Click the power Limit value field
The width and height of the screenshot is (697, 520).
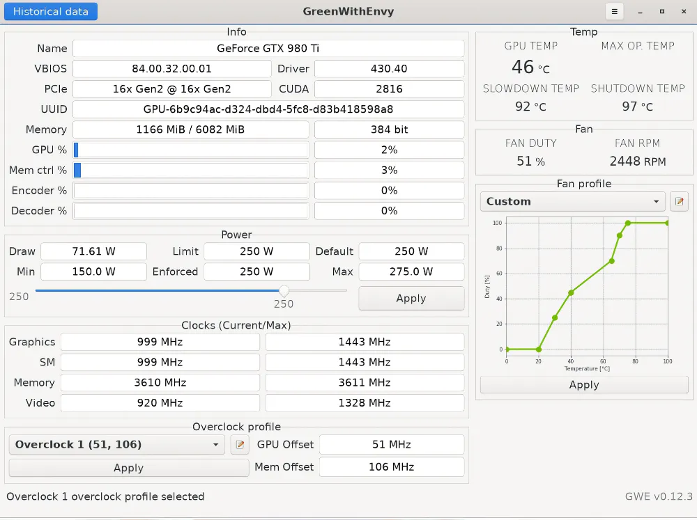point(256,251)
